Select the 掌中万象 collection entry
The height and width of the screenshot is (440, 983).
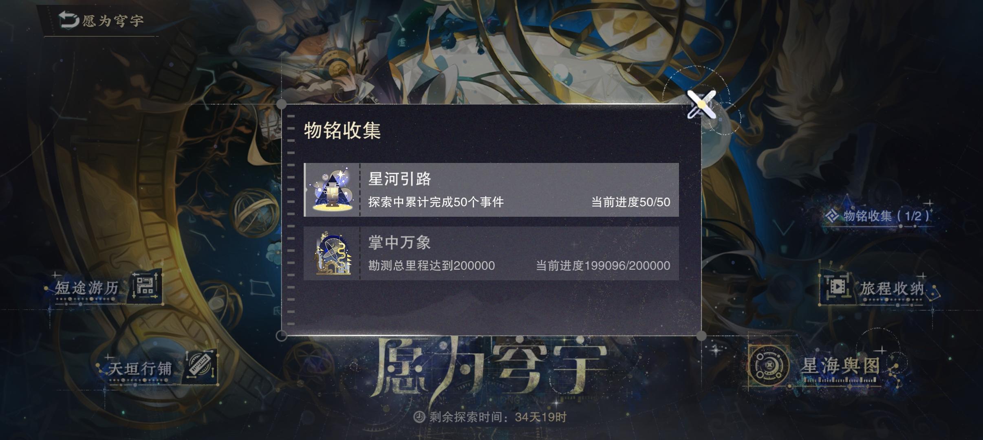(x=491, y=253)
